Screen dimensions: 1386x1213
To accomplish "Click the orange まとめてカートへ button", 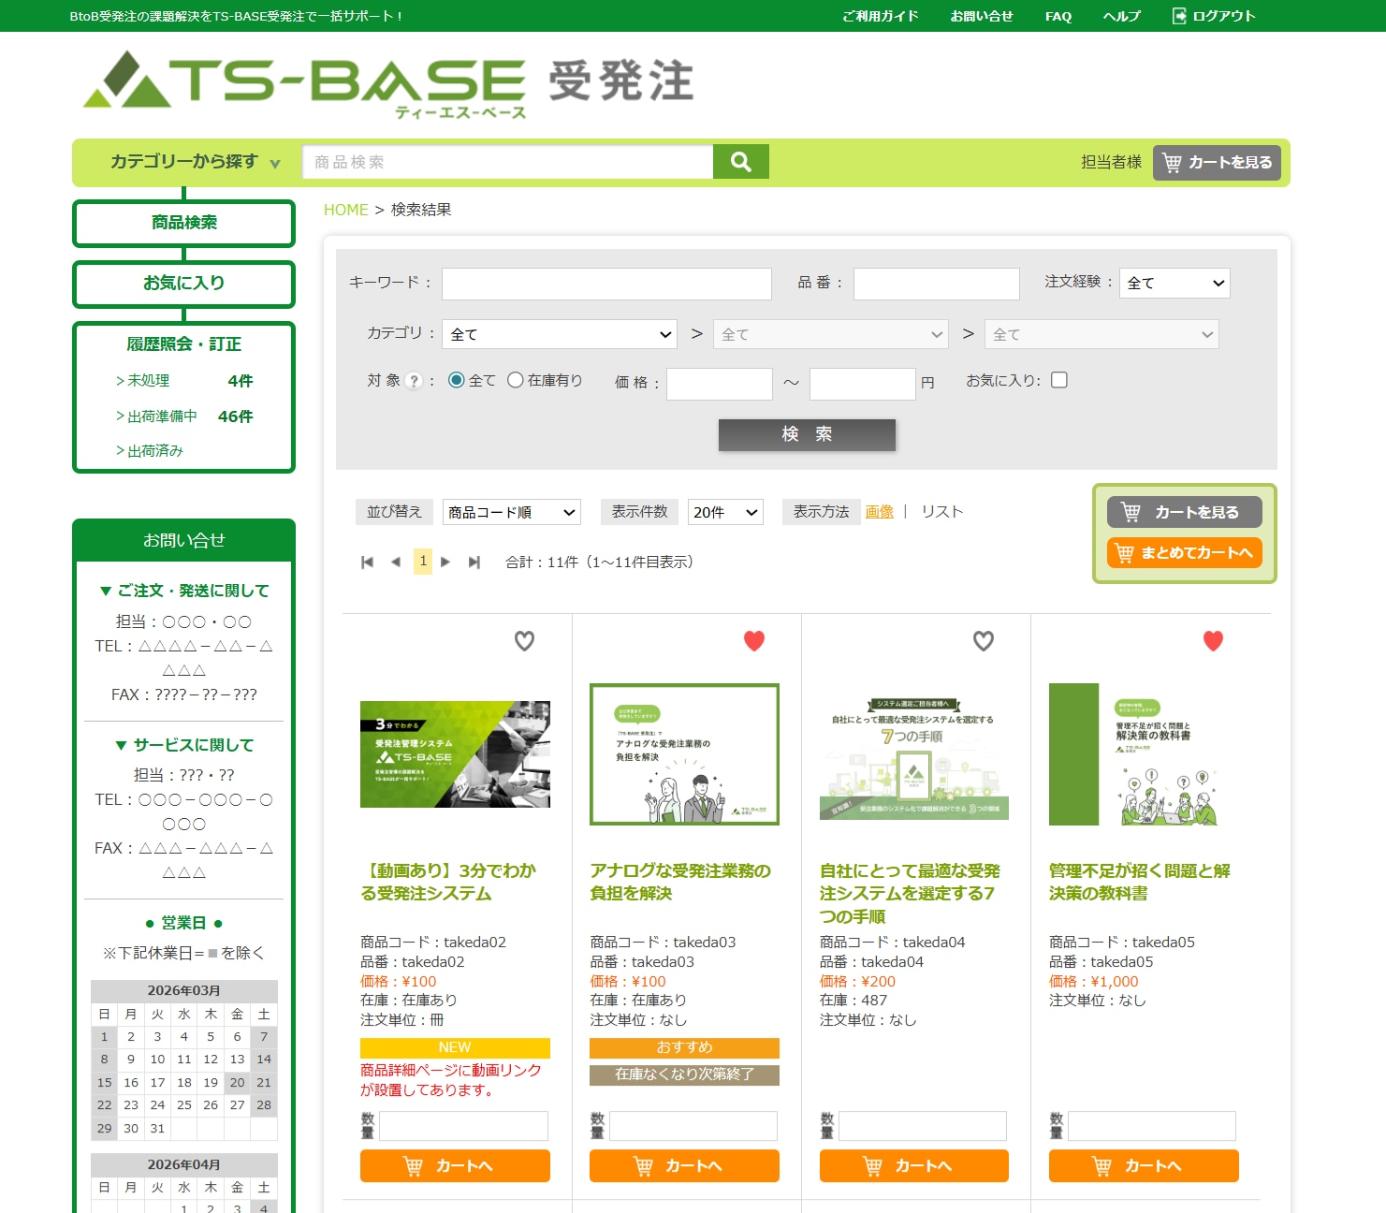I will [1184, 553].
